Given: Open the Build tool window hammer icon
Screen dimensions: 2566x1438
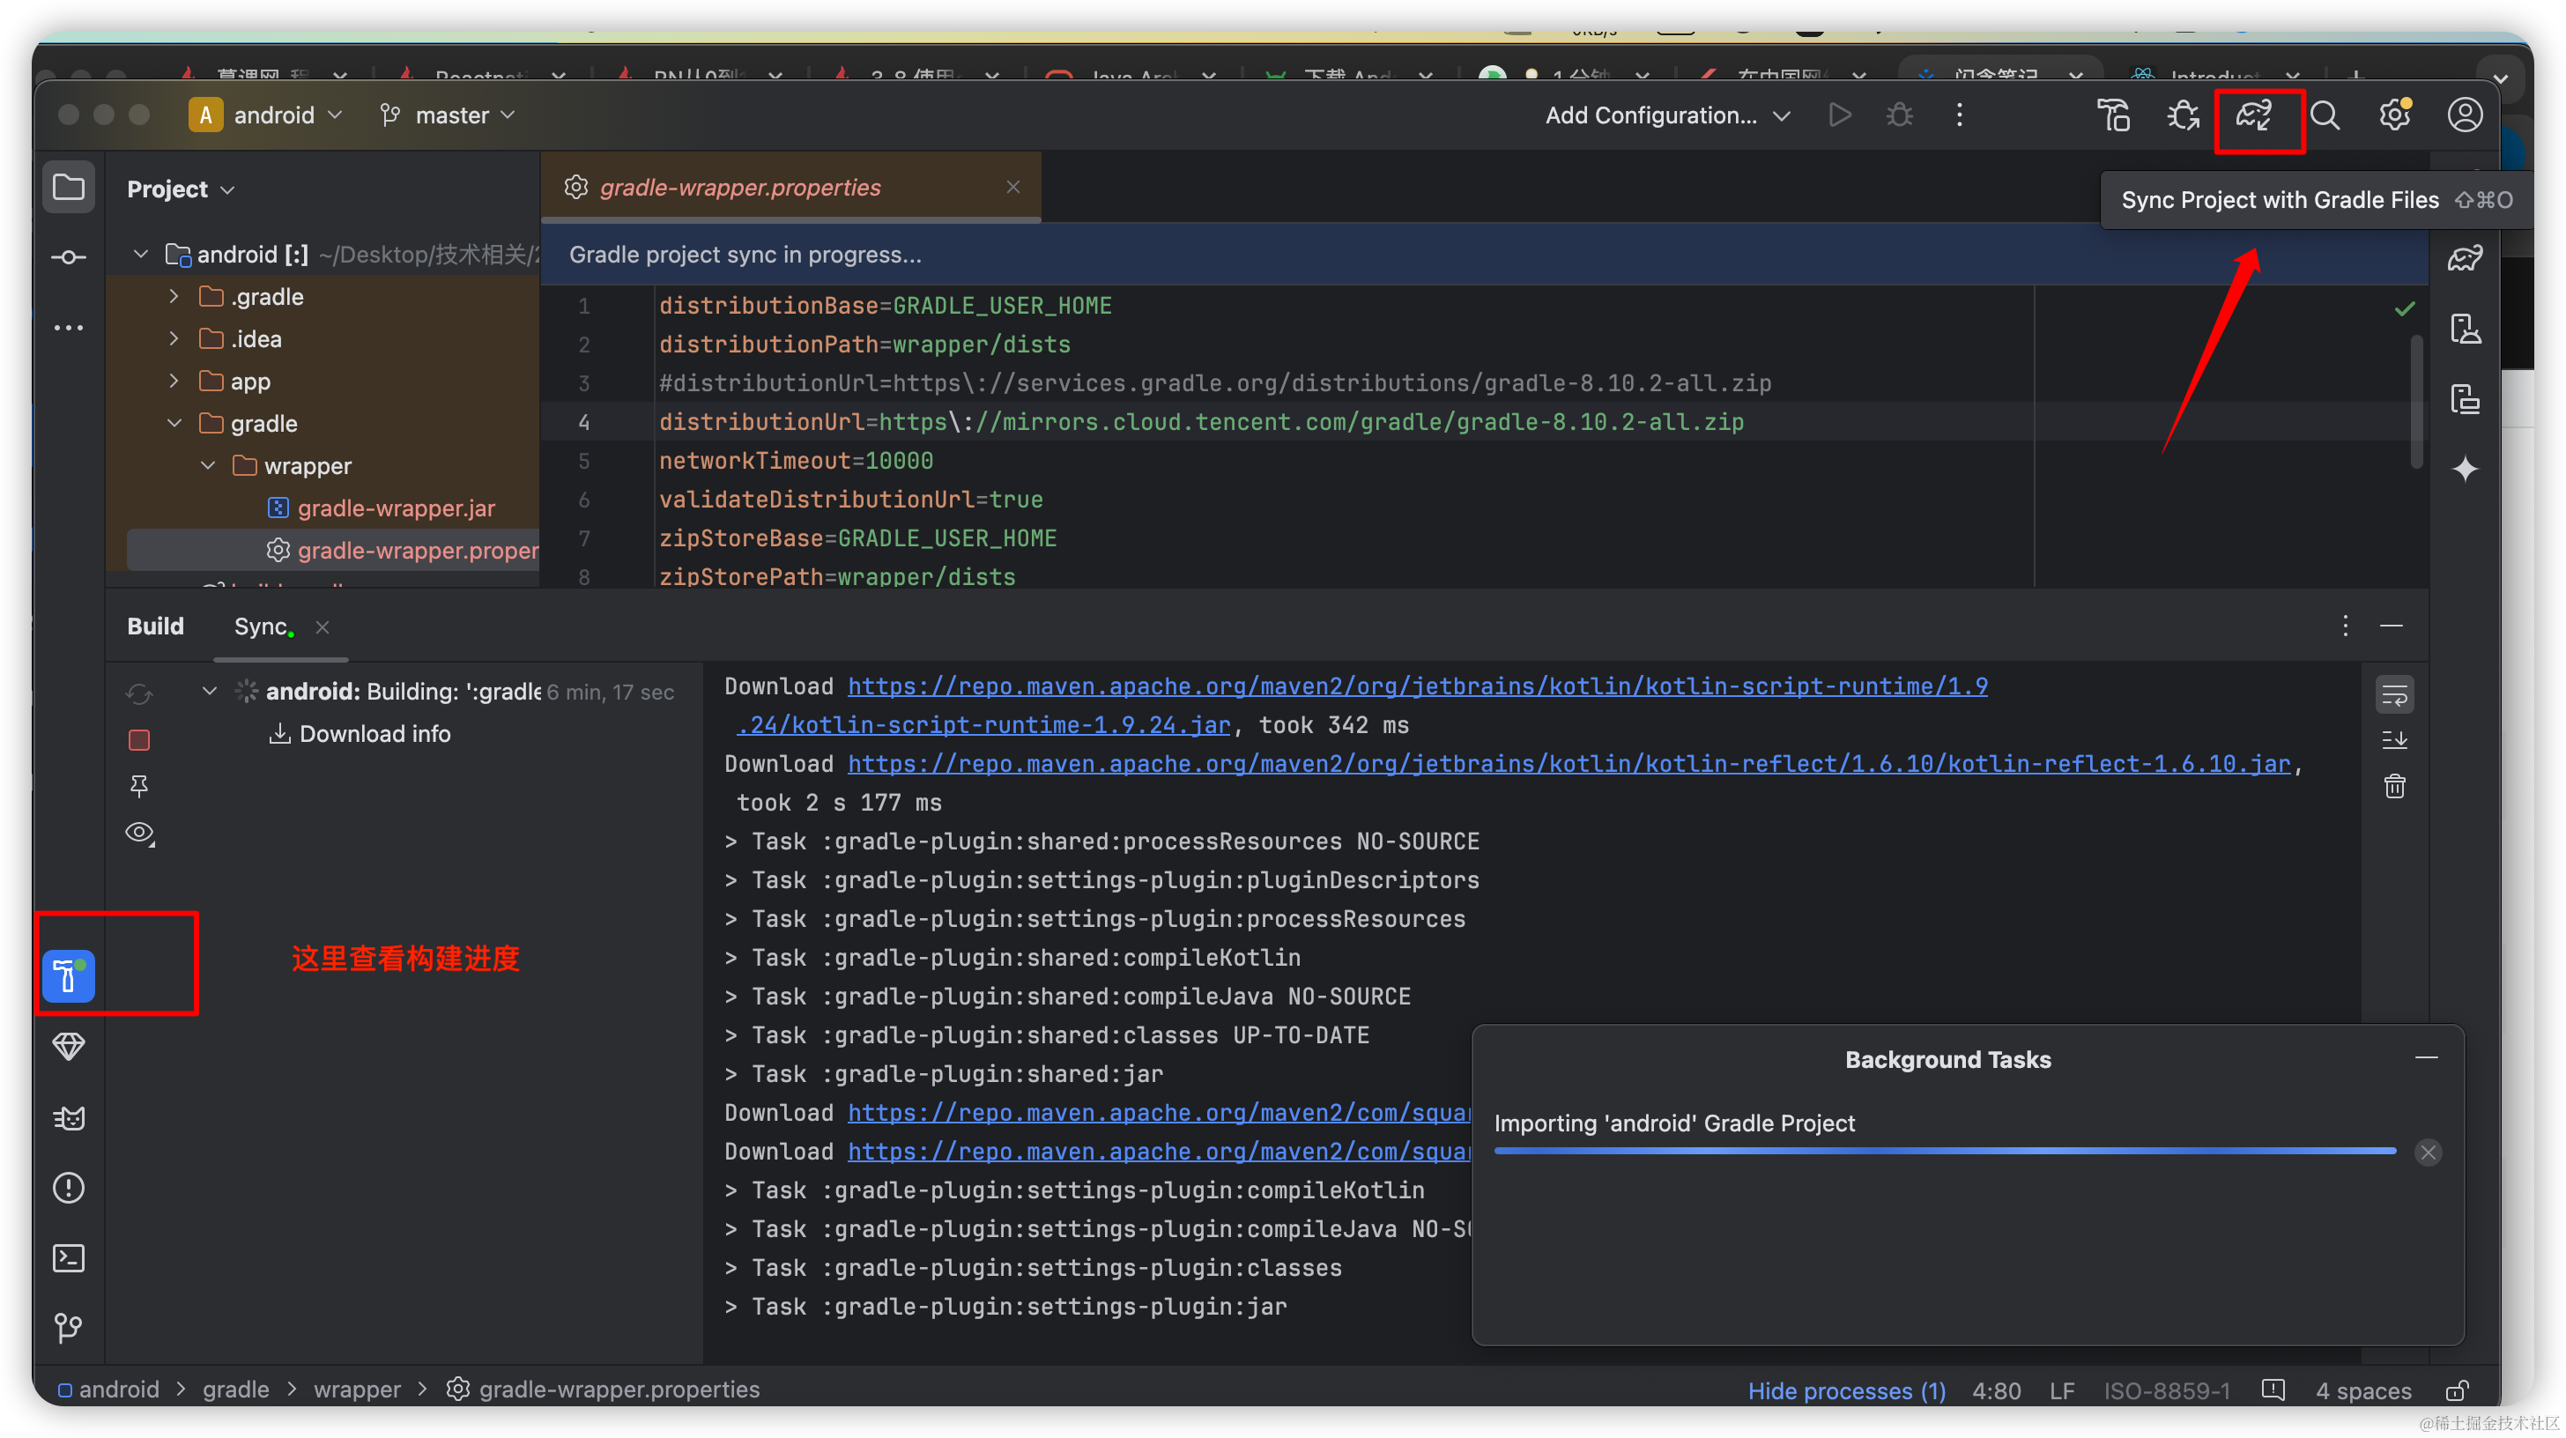Looking at the screenshot, I should [x=68, y=975].
